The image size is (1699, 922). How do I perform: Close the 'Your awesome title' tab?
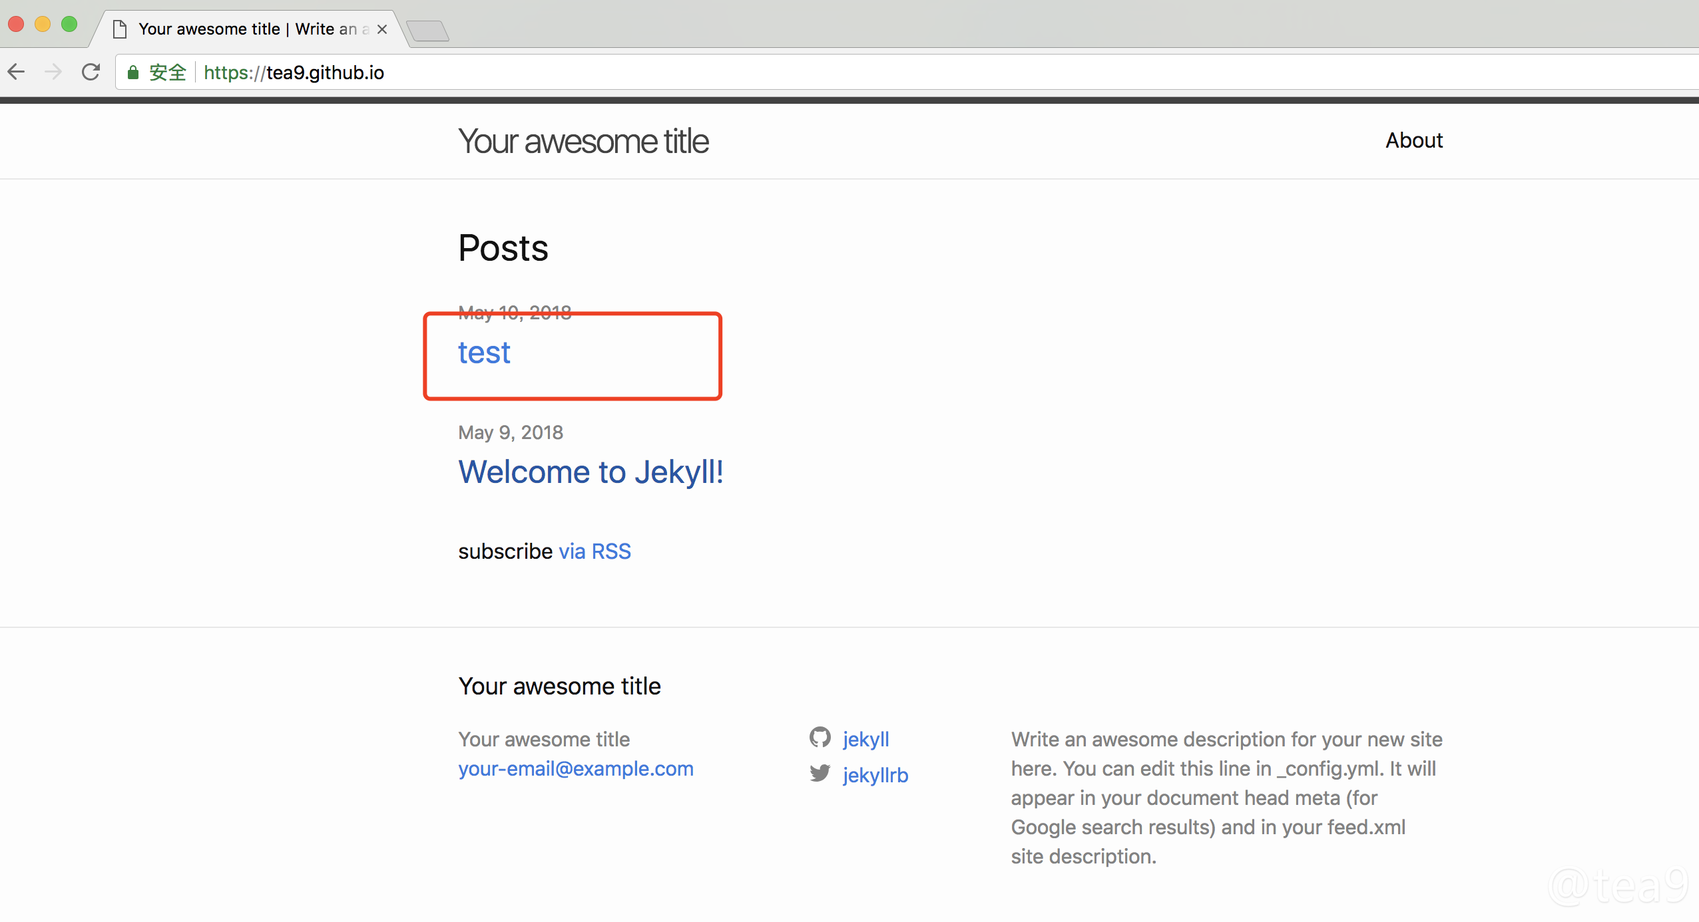382,29
